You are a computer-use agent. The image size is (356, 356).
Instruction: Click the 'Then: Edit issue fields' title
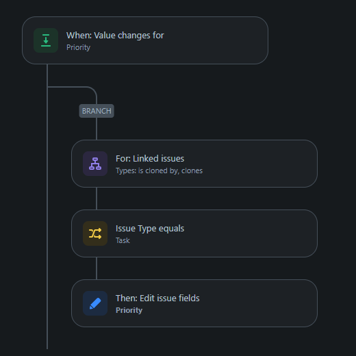tap(157, 298)
